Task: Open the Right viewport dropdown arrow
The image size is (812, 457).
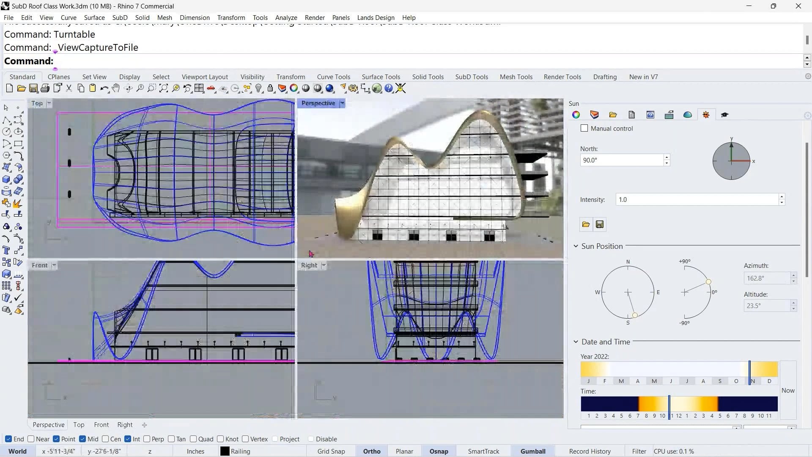Action: [x=324, y=265]
